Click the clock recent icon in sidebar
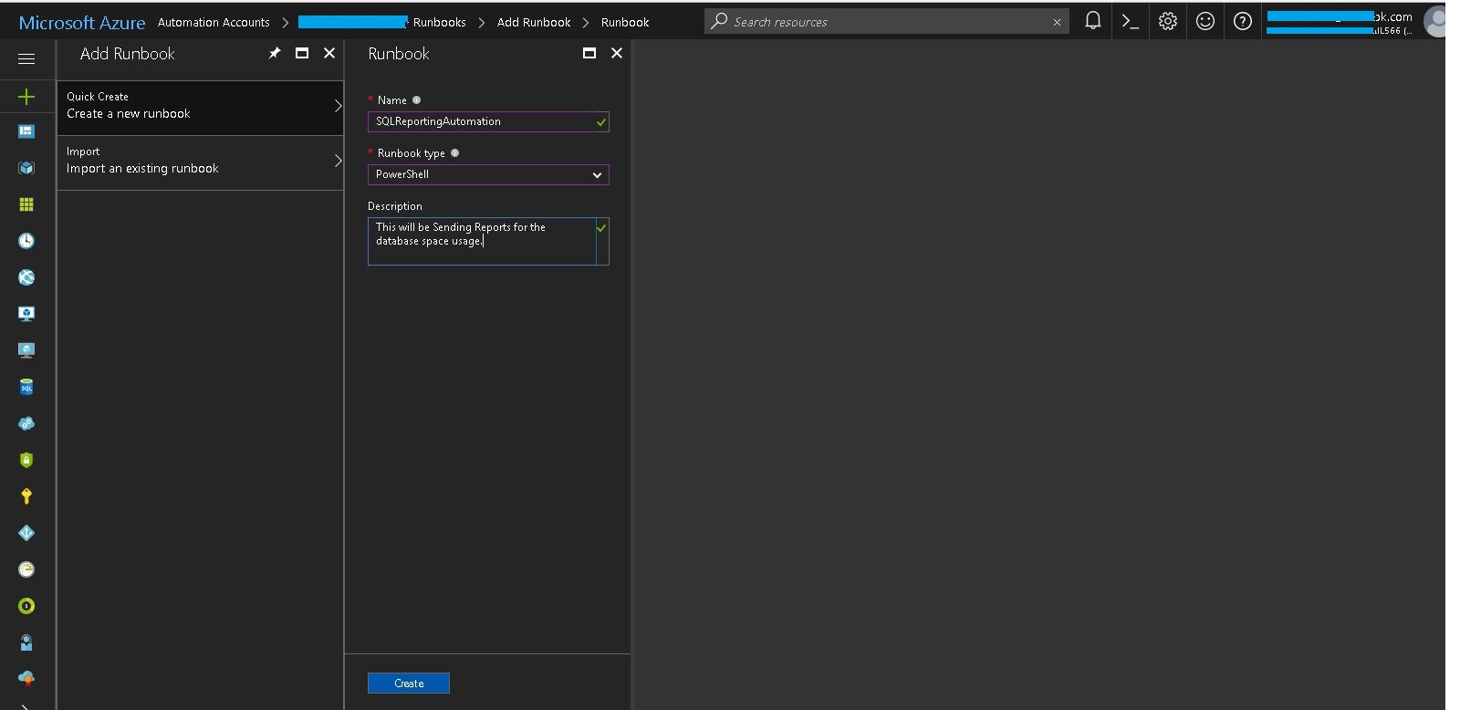The image size is (1460, 710). point(26,241)
